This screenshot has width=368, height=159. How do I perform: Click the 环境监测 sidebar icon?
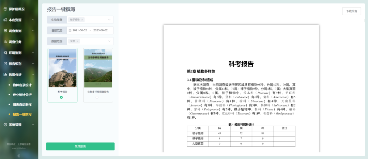click(5, 53)
